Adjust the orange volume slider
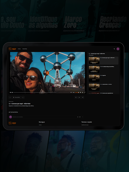This screenshot has width=129, height=172. 77,92
